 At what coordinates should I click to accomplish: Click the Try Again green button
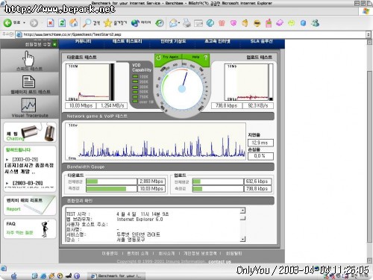coord(168,57)
